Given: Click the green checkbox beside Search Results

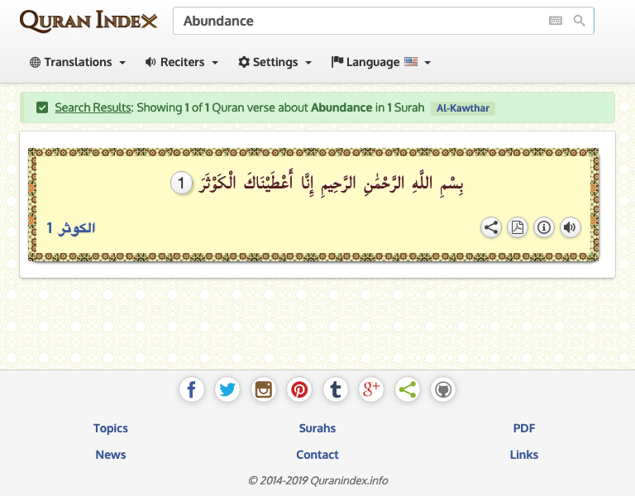Looking at the screenshot, I should point(42,107).
